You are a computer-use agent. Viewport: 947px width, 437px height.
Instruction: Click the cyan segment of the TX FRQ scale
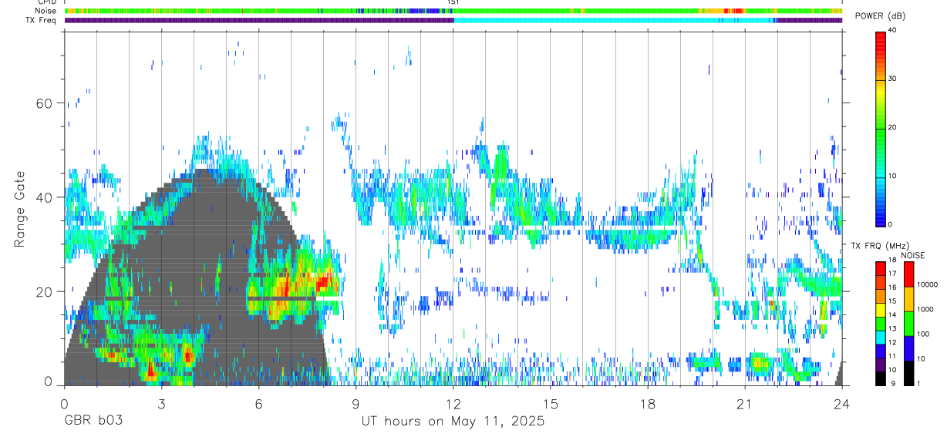tap(881, 338)
